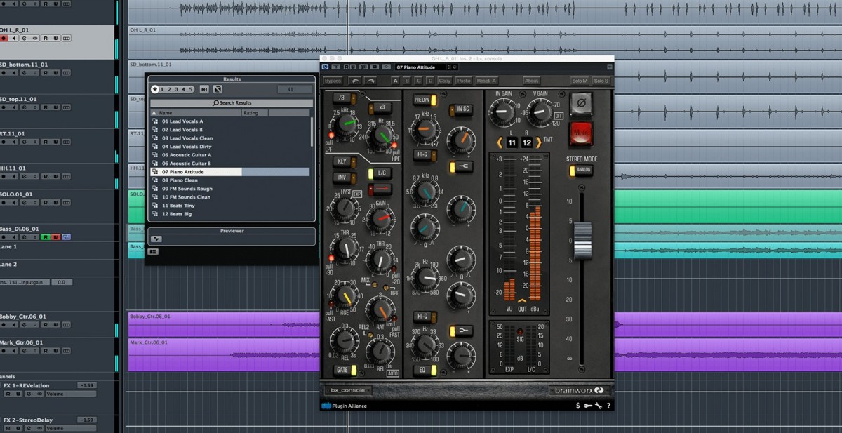The height and width of the screenshot is (433, 842).
Task: Click the question mark help icon
Action: pyautogui.click(x=608, y=406)
